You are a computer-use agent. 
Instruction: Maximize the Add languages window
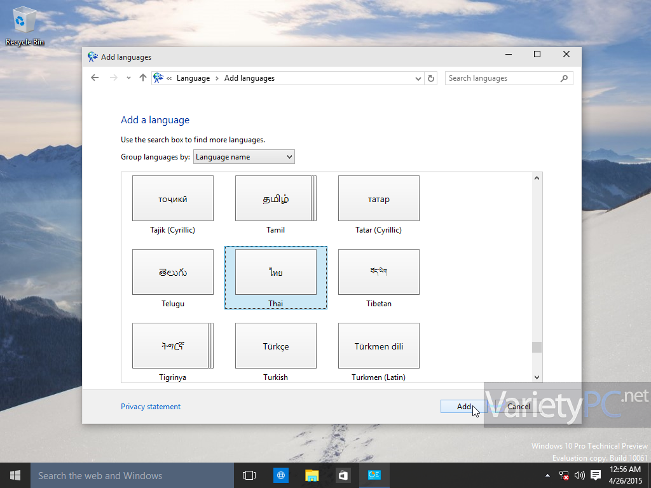(x=537, y=55)
